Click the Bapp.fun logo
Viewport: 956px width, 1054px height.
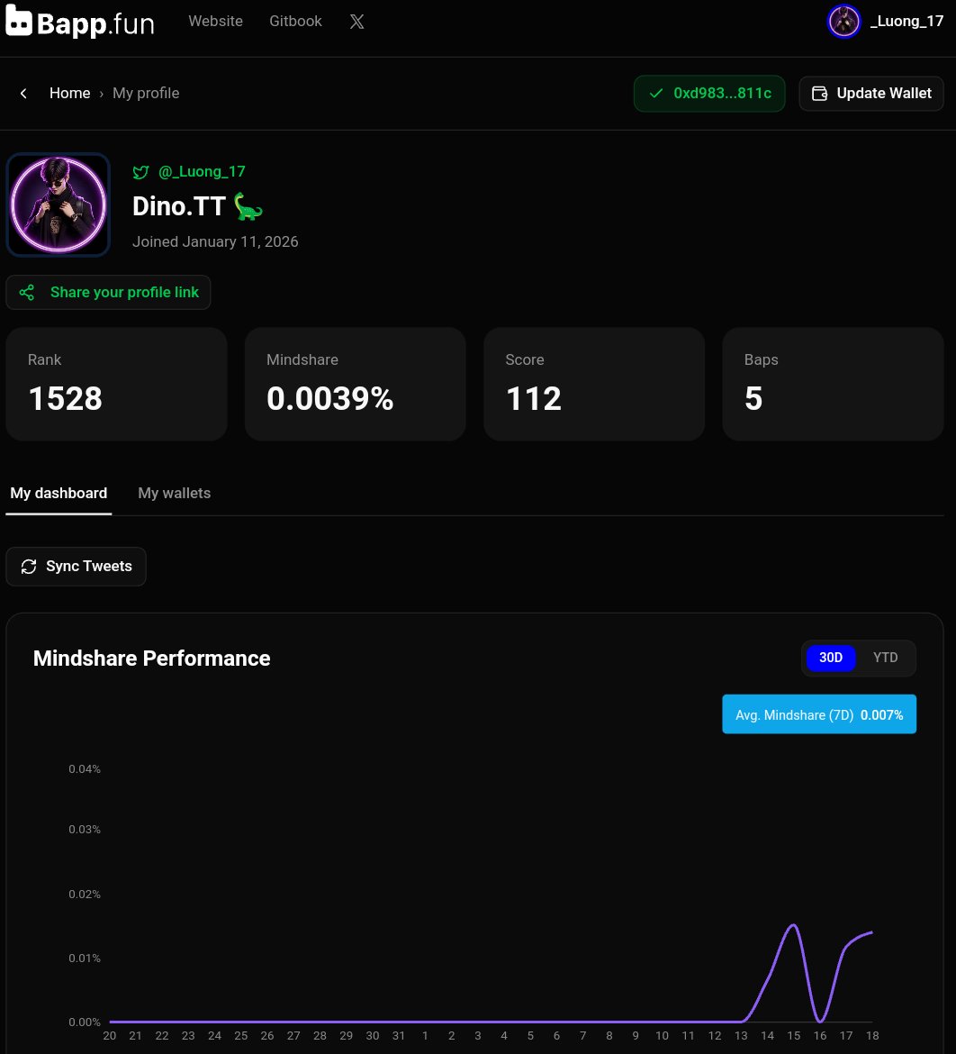coord(80,22)
